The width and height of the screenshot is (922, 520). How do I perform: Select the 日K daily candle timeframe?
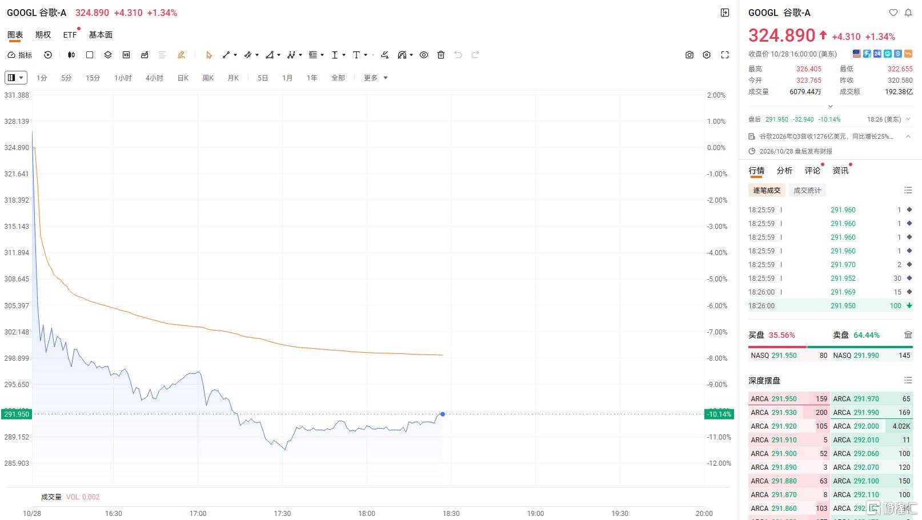(183, 78)
